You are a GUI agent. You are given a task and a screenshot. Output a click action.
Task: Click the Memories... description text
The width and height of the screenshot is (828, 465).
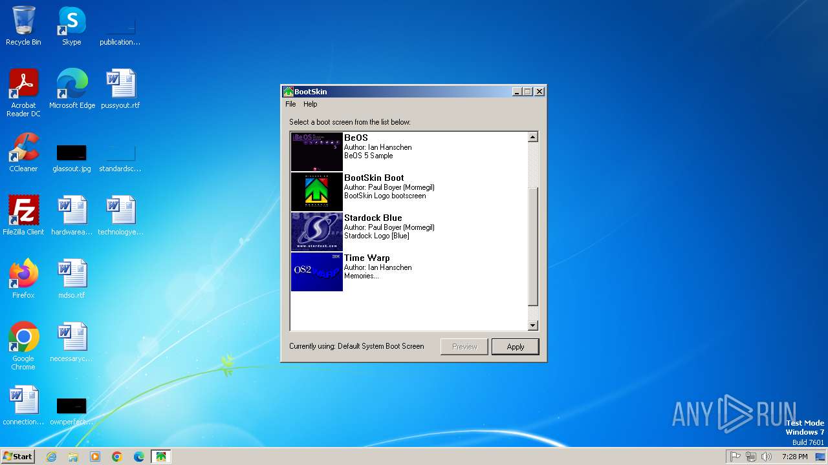362,276
